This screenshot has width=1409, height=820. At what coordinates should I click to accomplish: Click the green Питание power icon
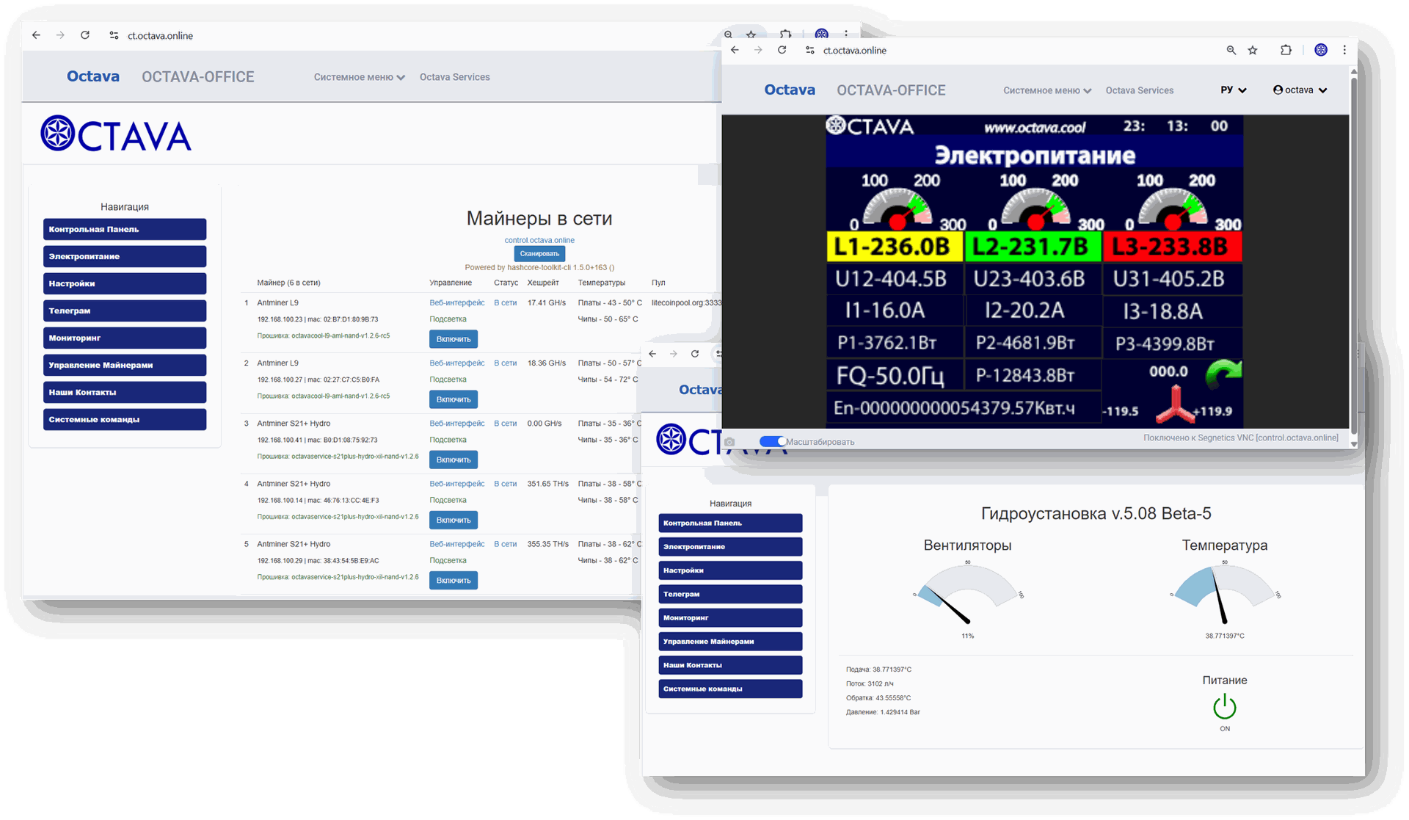(1224, 707)
